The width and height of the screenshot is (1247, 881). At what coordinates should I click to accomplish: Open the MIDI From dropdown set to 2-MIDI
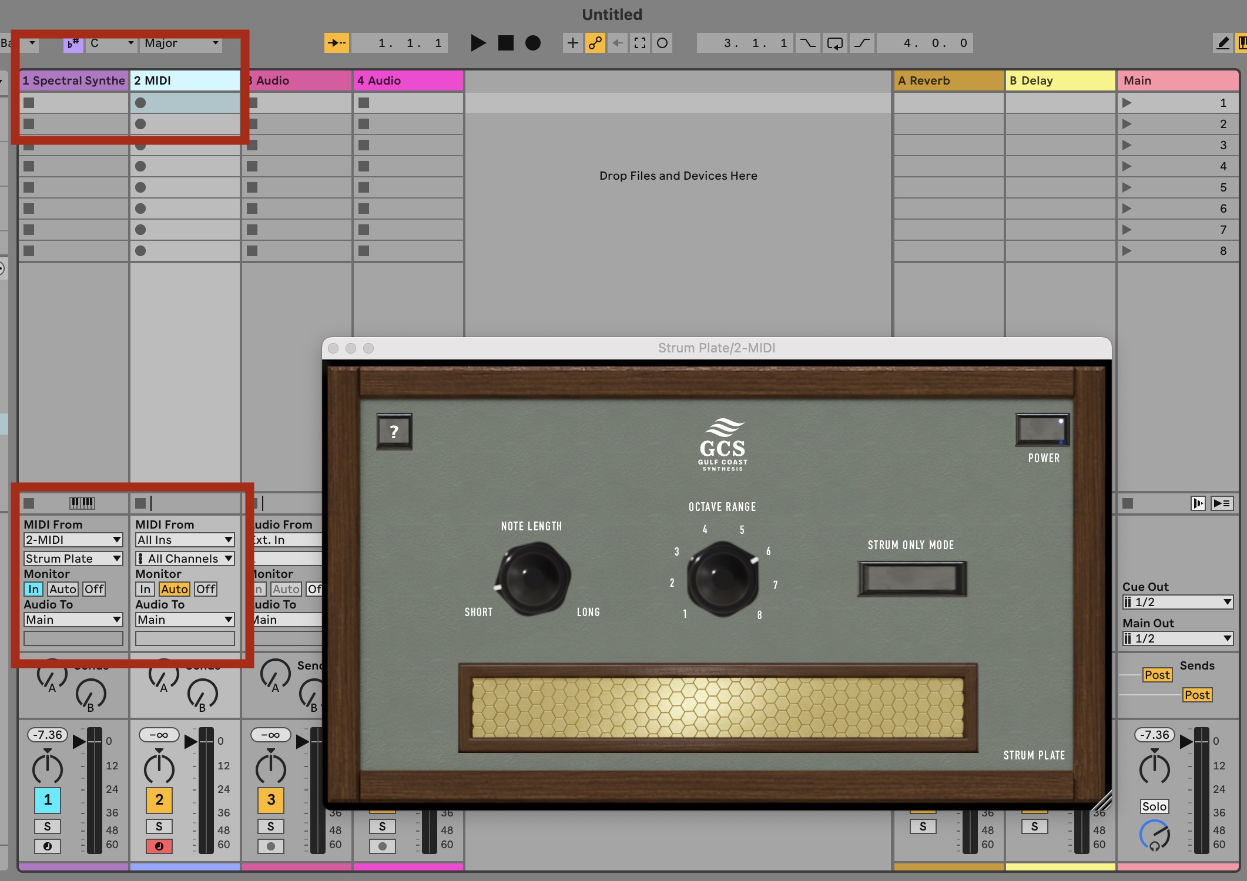pos(72,539)
